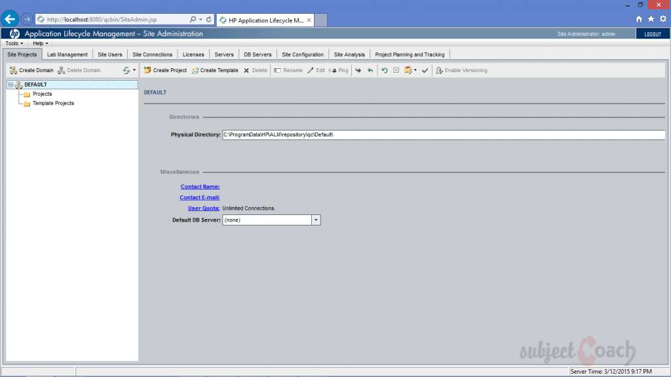This screenshot has width=671, height=377.
Task: Click the Ping toolbar button
Action: (x=339, y=70)
